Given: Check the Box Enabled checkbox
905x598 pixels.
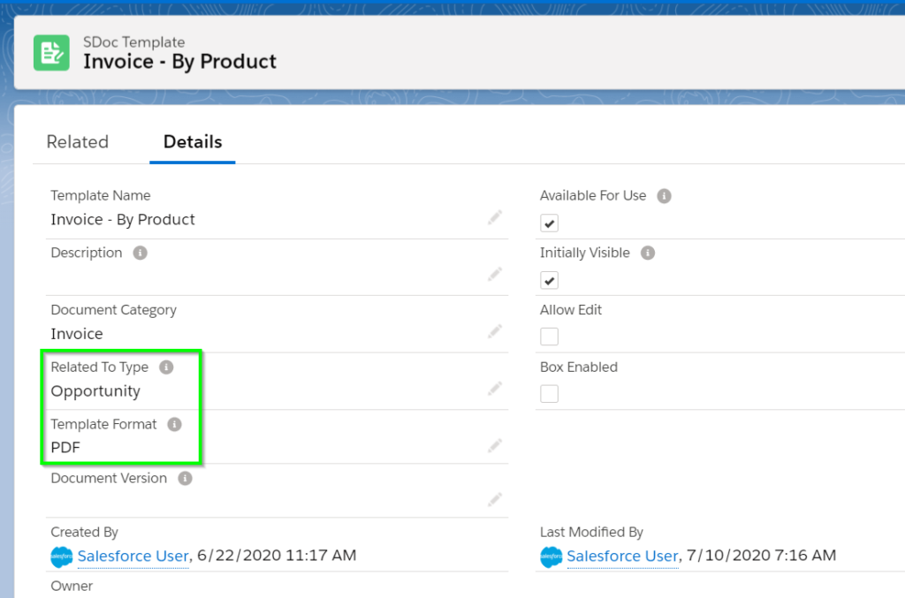Looking at the screenshot, I should pos(550,394).
